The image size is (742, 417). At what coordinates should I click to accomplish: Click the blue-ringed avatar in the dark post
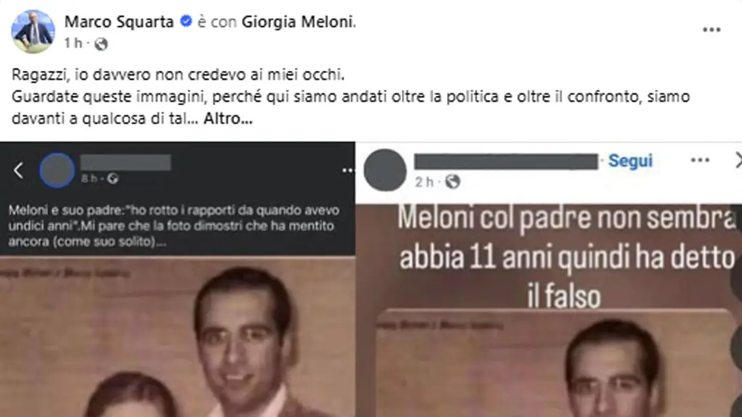pos(57,170)
